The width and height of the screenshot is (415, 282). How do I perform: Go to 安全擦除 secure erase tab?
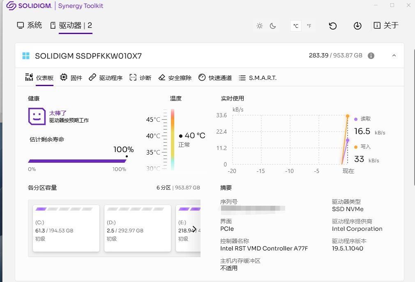pyautogui.click(x=175, y=78)
